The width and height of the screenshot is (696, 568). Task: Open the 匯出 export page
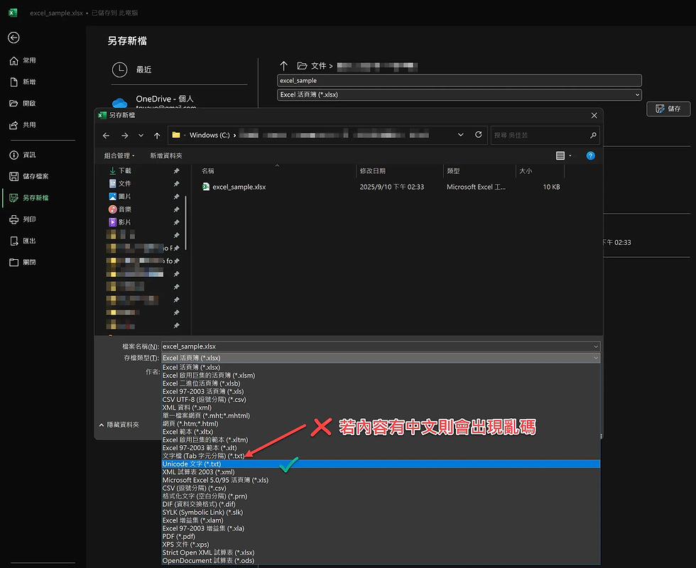23,241
